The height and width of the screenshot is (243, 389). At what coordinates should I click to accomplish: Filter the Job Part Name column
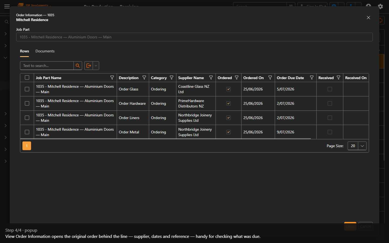click(112, 78)
